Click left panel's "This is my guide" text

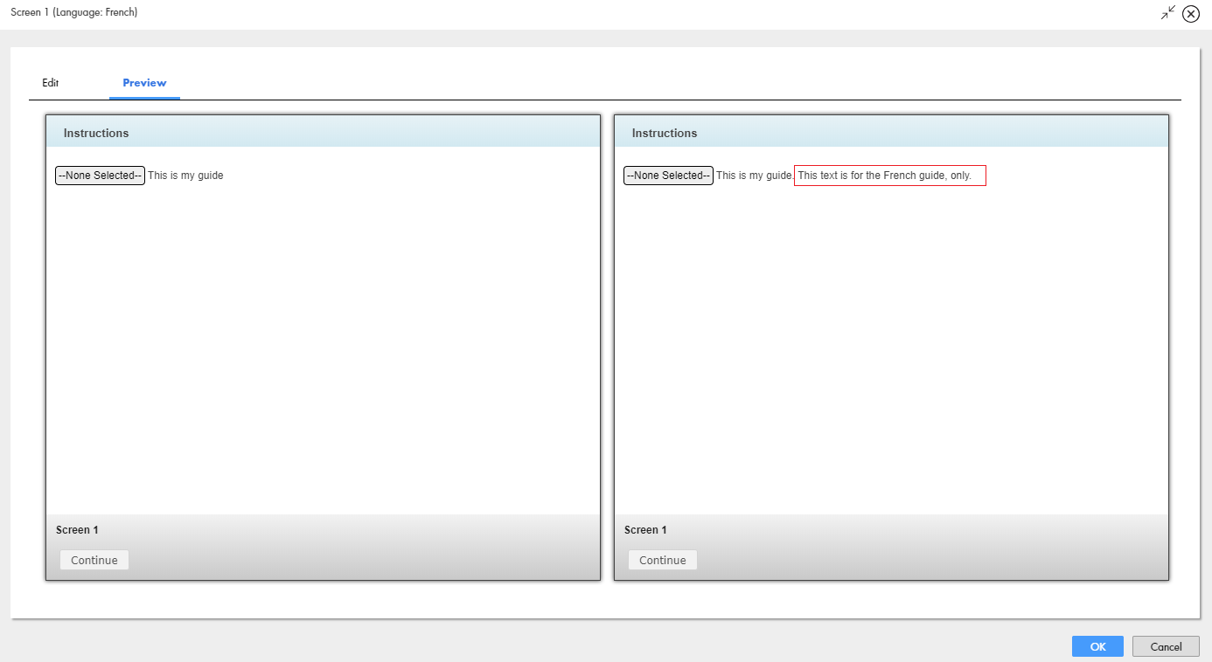pos(185,176)
